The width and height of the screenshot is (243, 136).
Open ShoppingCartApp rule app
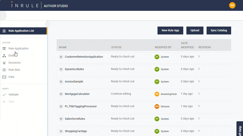(x=76, y=131)
